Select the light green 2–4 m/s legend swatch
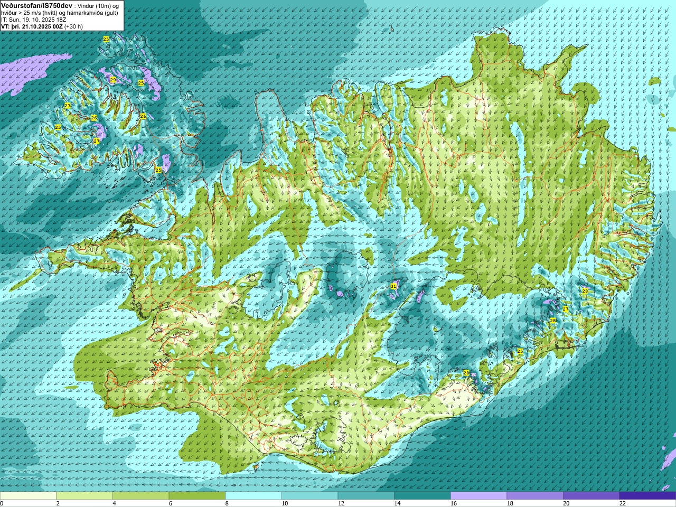The width and height of the screenshot is (676, 507). (x=84, y=496)
